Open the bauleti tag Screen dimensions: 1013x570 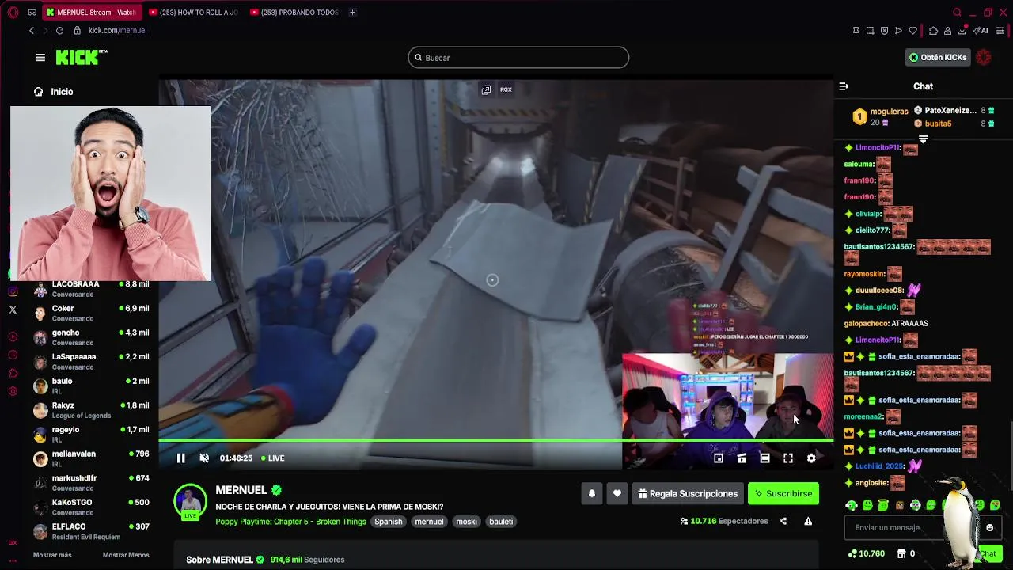pyautogui.click(x=501, y=522)
